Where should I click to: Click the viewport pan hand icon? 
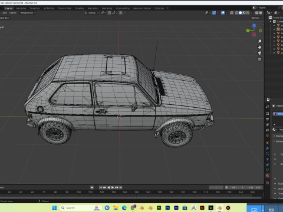click(x=259, y=47)
